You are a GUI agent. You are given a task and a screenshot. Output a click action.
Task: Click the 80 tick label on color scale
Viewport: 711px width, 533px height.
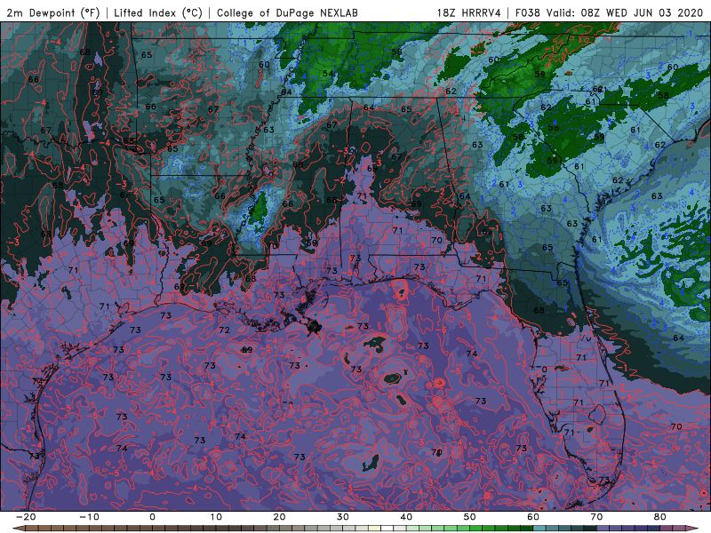tap(660, 517)
